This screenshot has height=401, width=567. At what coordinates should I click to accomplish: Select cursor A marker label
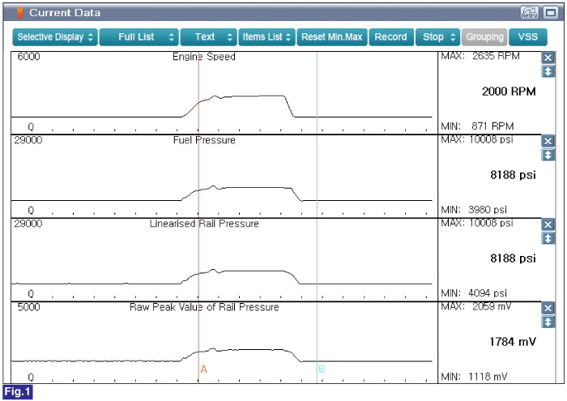click(203, 369)
